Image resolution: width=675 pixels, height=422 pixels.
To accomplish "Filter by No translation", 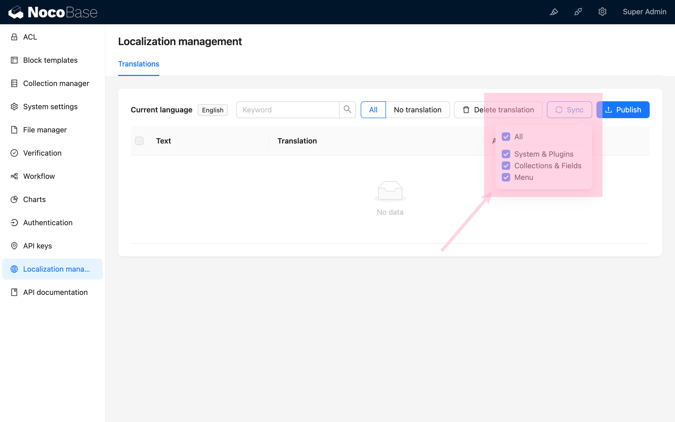I will (x=417, y=109).
